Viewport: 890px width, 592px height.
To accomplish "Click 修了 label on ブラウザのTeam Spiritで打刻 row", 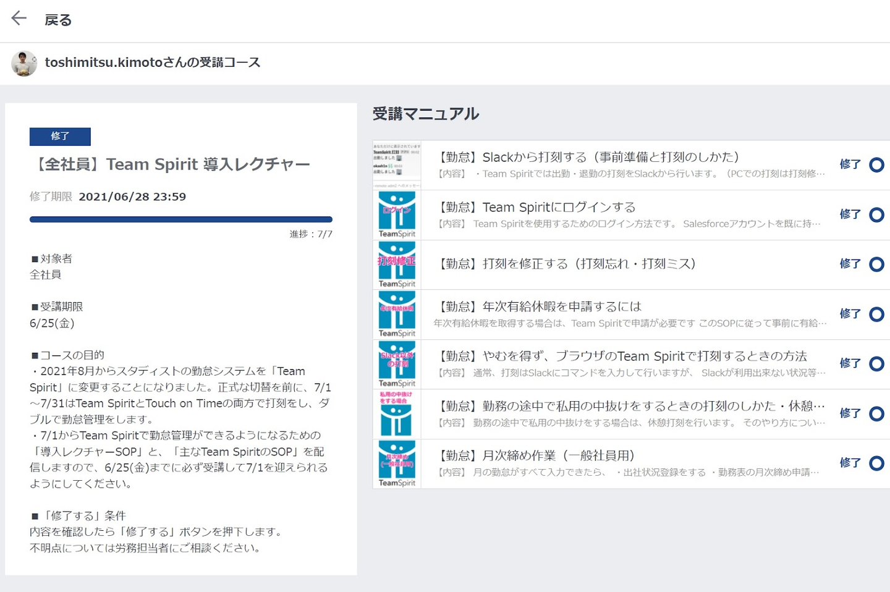I will coord(850,363).
